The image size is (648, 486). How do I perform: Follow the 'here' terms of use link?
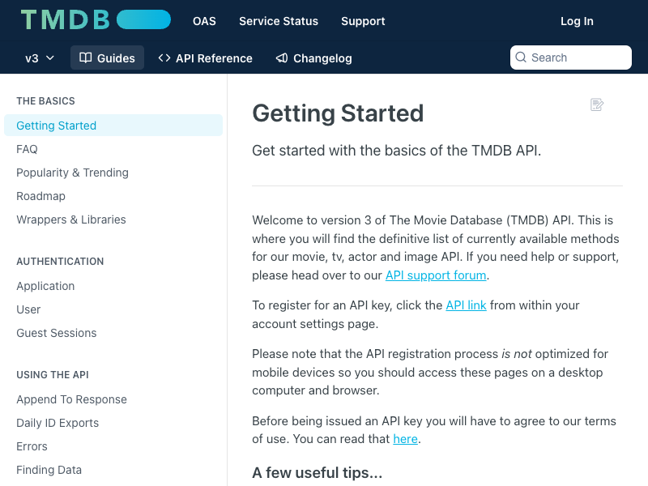406,439
